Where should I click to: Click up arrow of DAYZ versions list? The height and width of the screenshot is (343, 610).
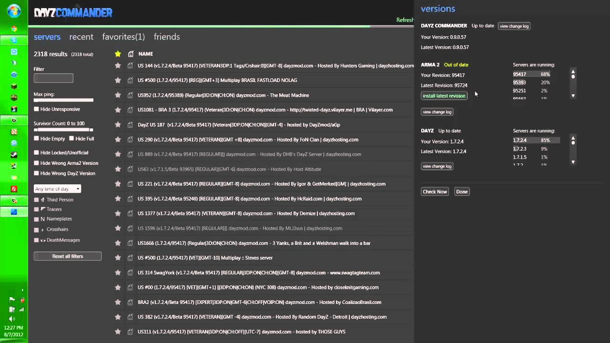click(573, 138)
